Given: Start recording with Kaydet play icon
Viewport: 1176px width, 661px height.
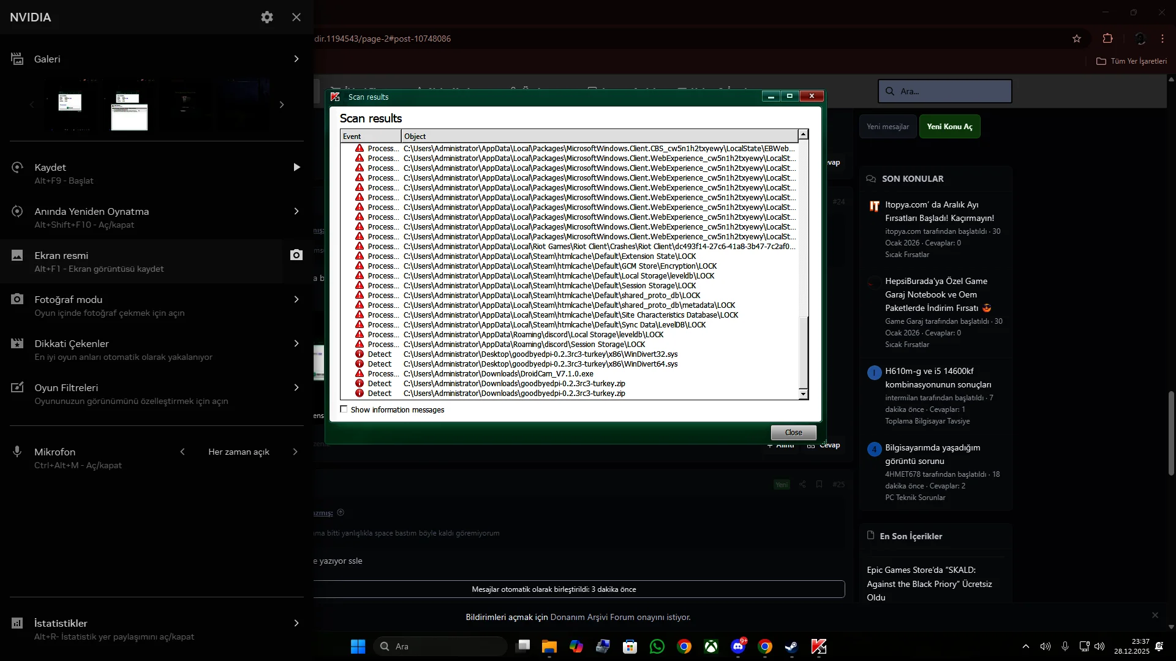Looking at the screenshot, I should [x=296, y=167].
